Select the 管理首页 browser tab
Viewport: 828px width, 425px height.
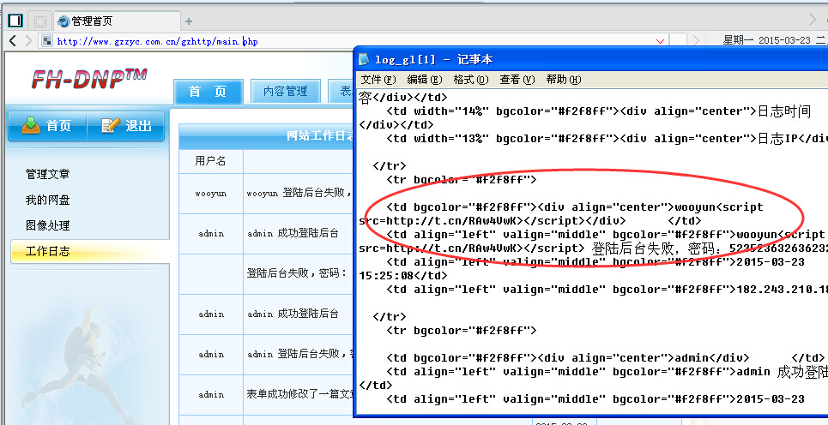118,21
